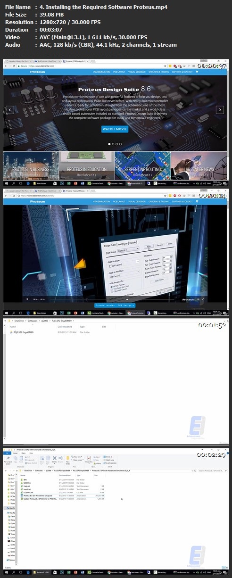Click the carousel previous arrow on Proteus homepage
232x578 pixels.
[9, 109]
